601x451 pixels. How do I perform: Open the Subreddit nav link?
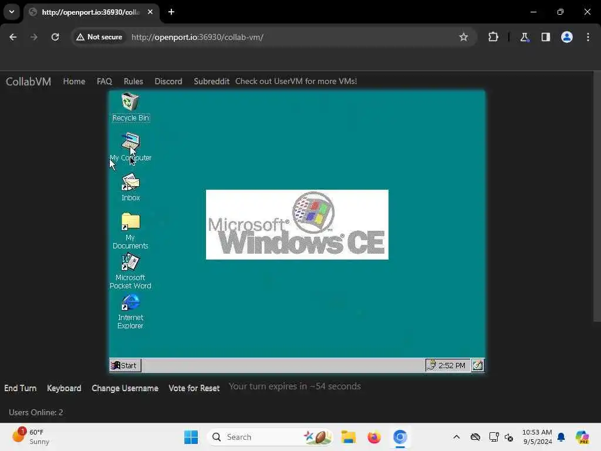point(211,81)
